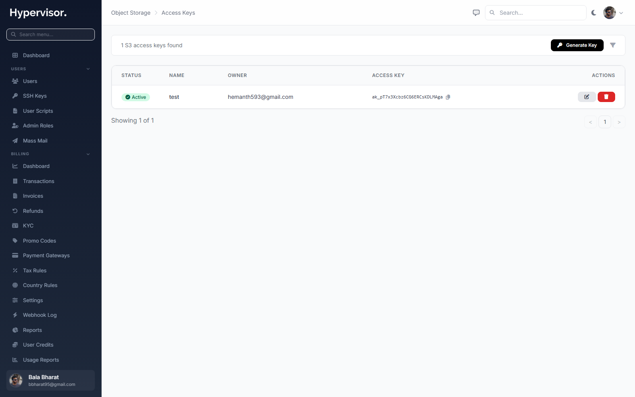Collapse the Billing section chevron

click(88, 154)
